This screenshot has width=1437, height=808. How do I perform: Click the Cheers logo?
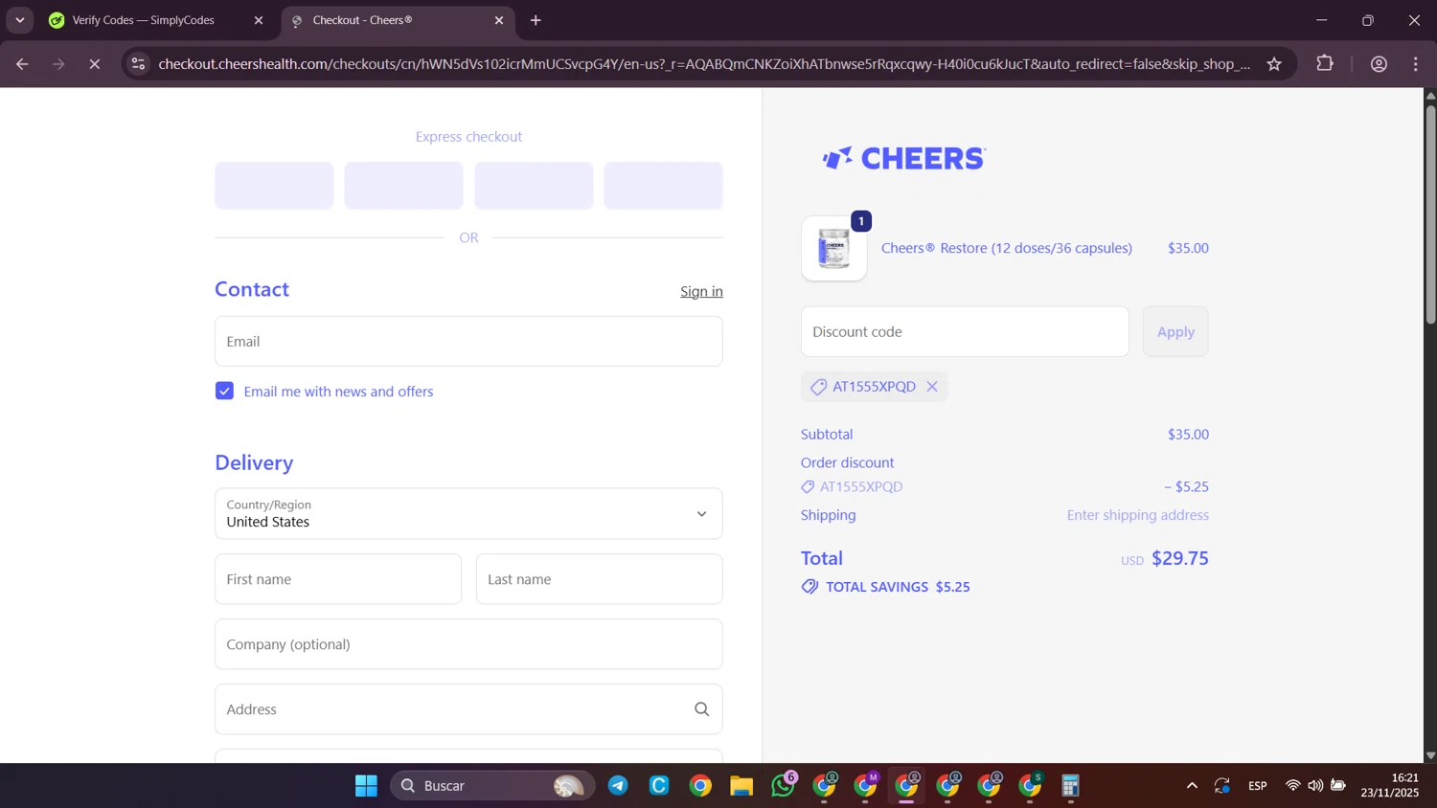[x=903, y=158]
